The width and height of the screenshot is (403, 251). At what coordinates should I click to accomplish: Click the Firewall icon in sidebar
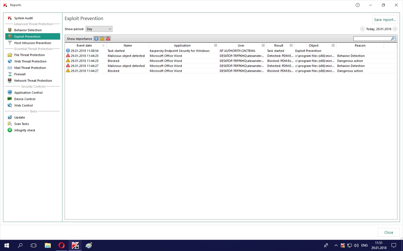click(10, 74)
